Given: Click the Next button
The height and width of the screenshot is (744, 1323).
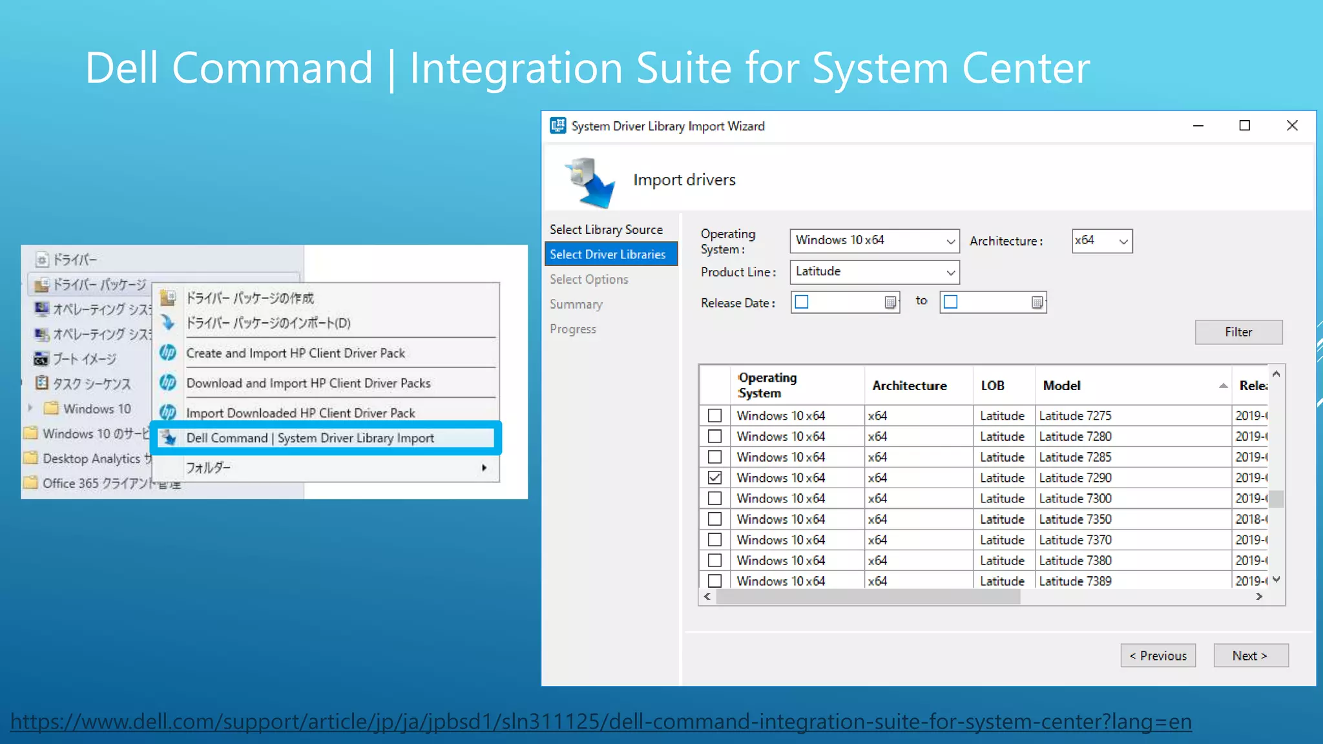Looking at the screenshot, I should point(1250,656).
